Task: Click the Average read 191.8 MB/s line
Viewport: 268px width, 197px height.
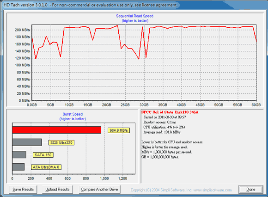Action: click(162, 132)
